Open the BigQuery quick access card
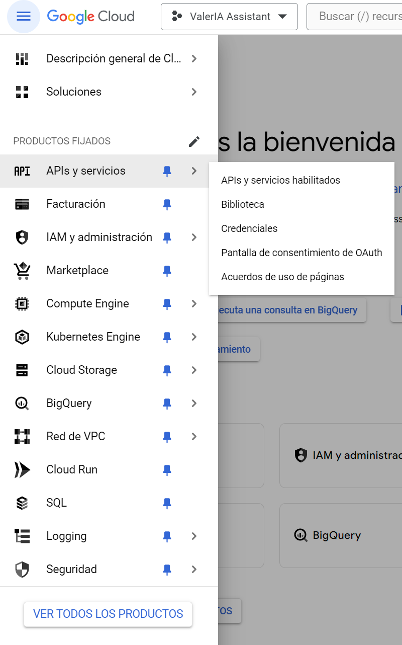The image size is (402, 645). pyautogui.click(x=341, y=535)
